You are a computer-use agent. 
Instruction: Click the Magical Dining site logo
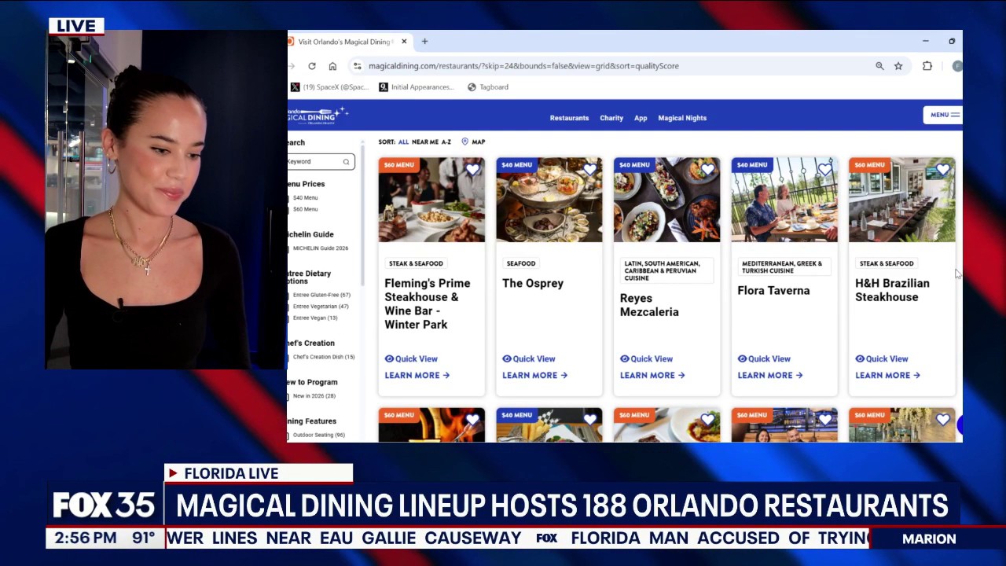317,116
